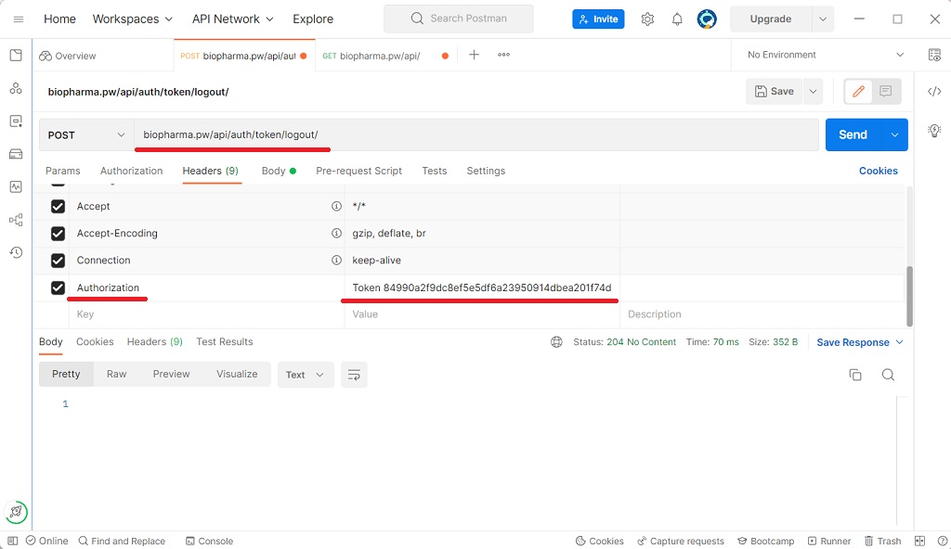Open the info lightbulb panel icon
This screenshot has width=951, height=549.
coord(934,130)
